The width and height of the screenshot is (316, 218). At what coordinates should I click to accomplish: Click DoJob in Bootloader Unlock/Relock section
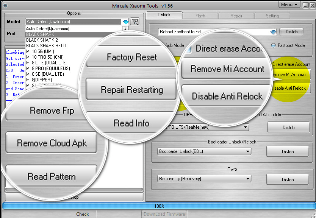pyautogui.click(x=288, y=151)
